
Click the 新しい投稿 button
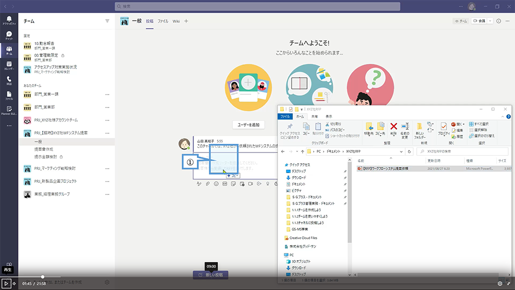point(211,275)
